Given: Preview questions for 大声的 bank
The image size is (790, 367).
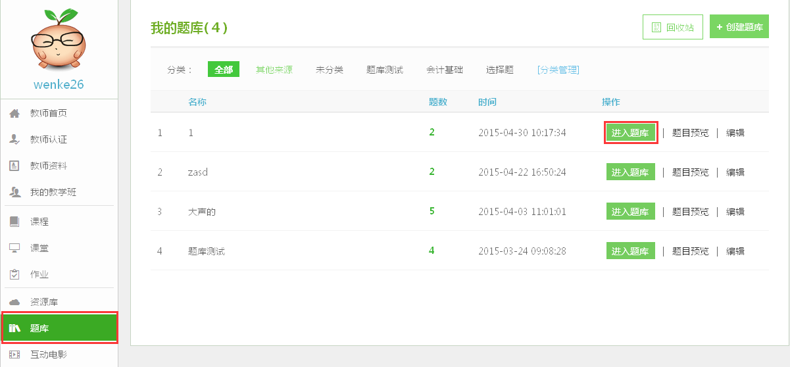Looking at the screenshot, I should [x=691, y=211].
